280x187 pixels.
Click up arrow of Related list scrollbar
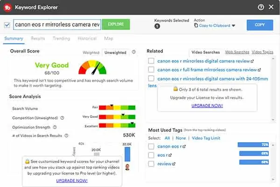[273, 59]
